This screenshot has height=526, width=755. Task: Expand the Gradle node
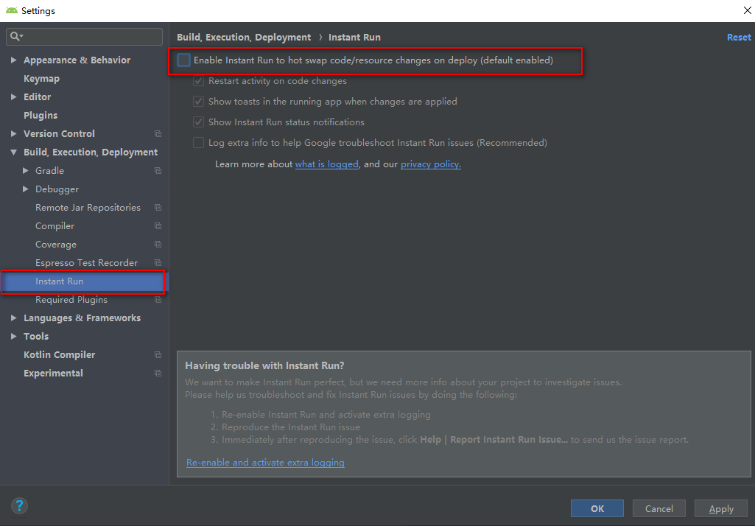pyautogui.click(x=26, y=170)
